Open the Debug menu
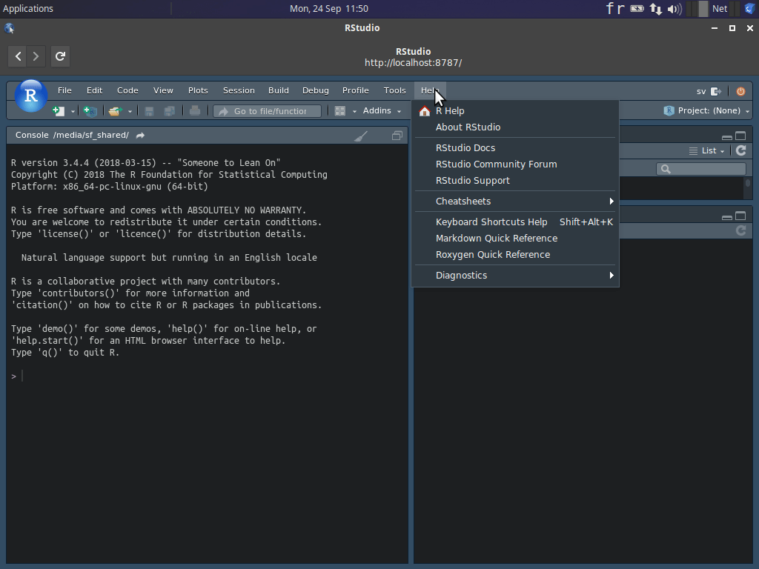Image resolution: width=759 pixels, height=569 pixels. click(316, 90)
